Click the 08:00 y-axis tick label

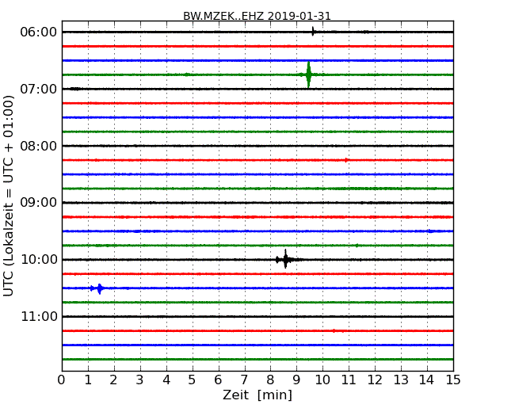(x=38, y=146)
